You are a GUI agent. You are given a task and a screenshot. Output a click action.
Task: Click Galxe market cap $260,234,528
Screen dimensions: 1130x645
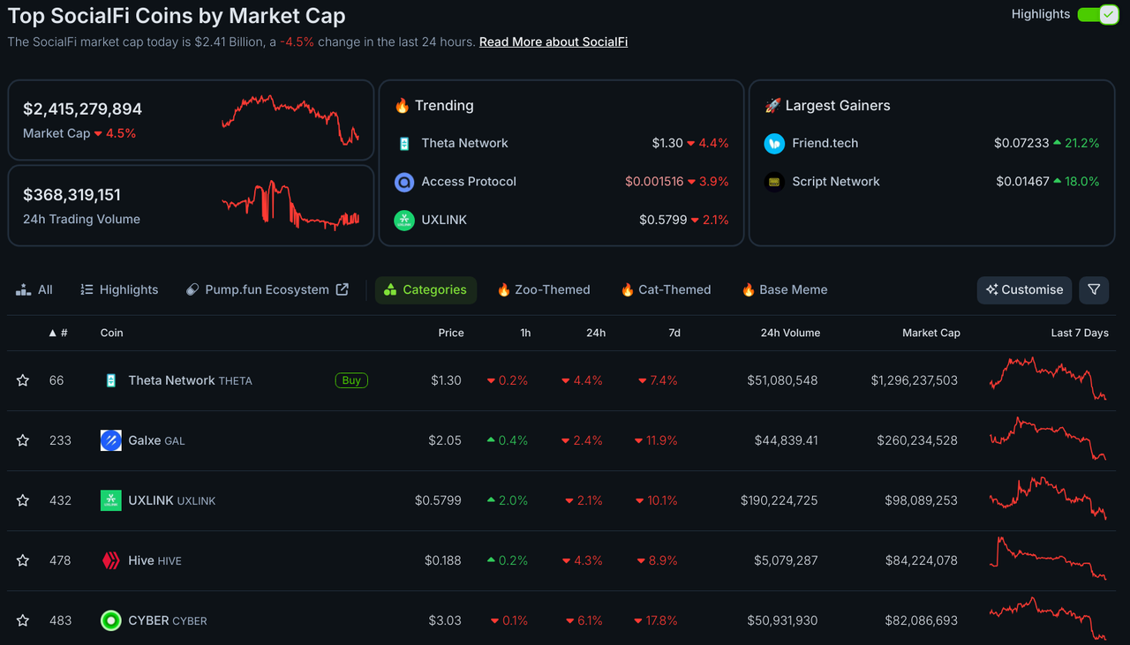tap(917, 440)
